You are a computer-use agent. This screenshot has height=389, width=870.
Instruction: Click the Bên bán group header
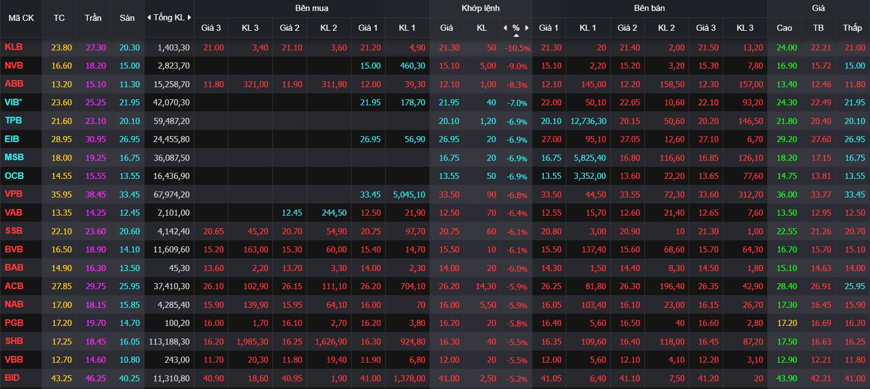[649, 8]
